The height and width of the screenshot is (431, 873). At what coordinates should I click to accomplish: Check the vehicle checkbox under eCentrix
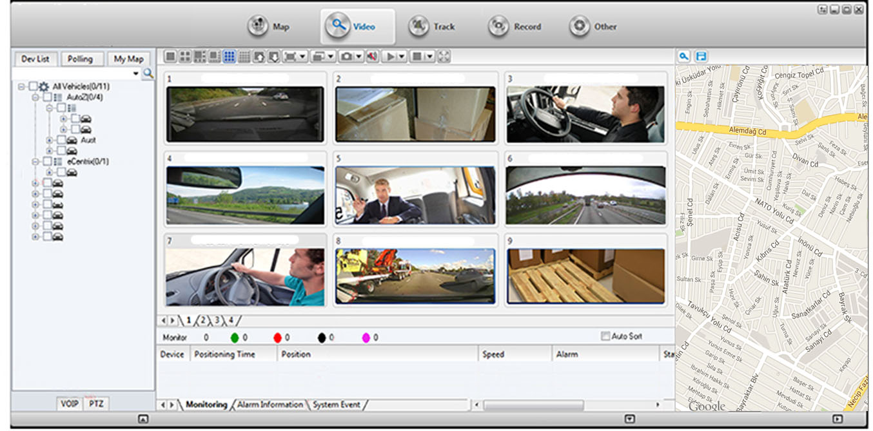click(x=61, y=173)
